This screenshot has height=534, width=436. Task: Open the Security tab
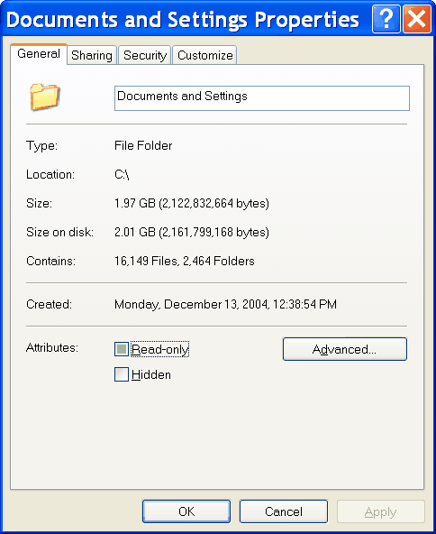tap(145, 55)
